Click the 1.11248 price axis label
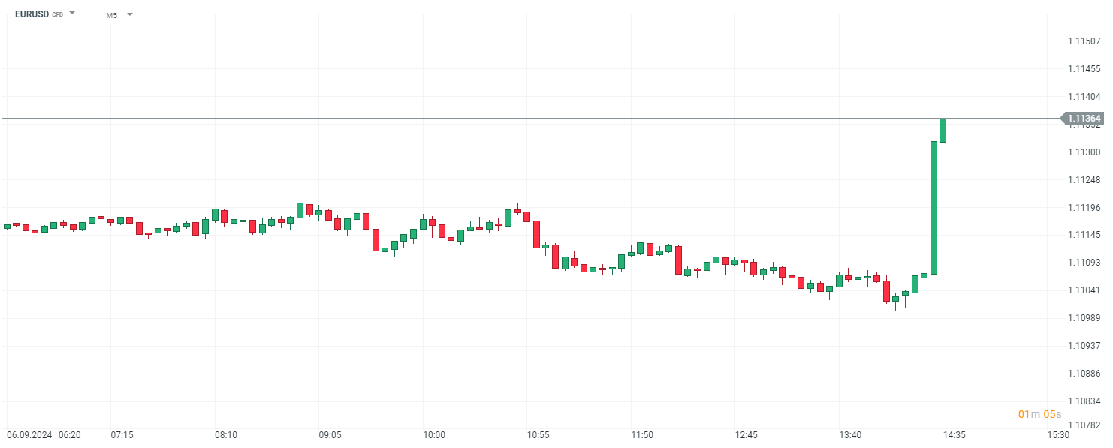The height and width of the screenshot is (448, 1113). coord(1084,180)
